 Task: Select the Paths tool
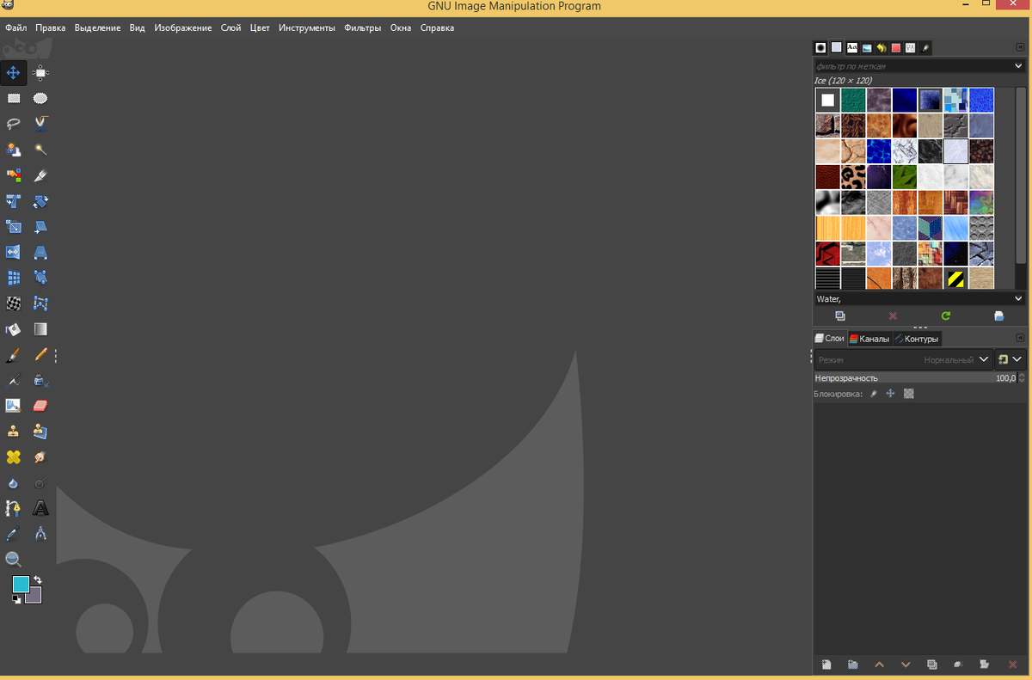click(14, 508)
